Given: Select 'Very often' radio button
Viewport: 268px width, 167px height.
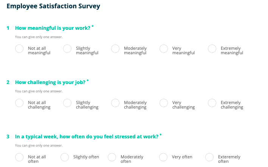Looking at the screenshot, I should (163, 157).
